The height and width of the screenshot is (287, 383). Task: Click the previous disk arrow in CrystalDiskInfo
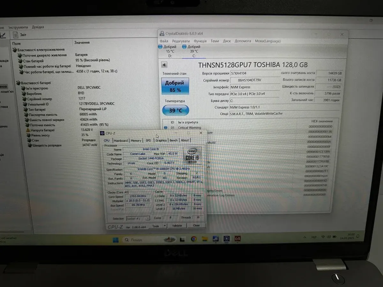(x=164, y=65)
